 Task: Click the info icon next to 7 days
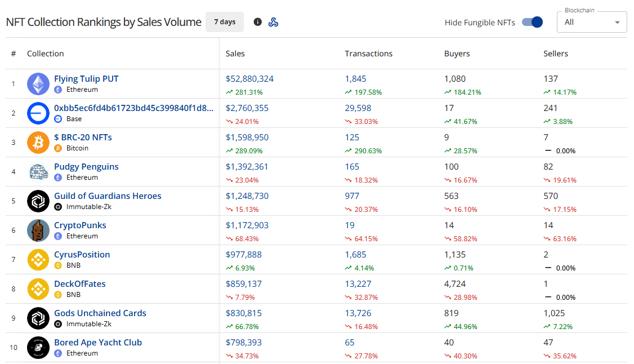click(x=258, y=22)
